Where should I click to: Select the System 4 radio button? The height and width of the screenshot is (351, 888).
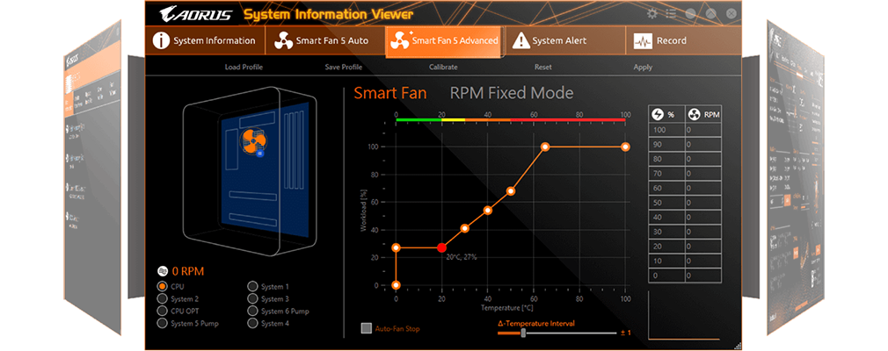tap(252, 323)
